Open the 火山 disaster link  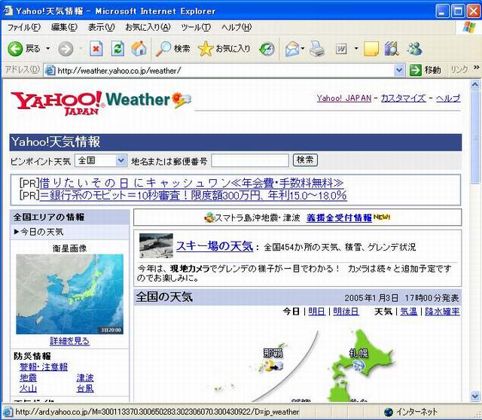coord(28,388)
